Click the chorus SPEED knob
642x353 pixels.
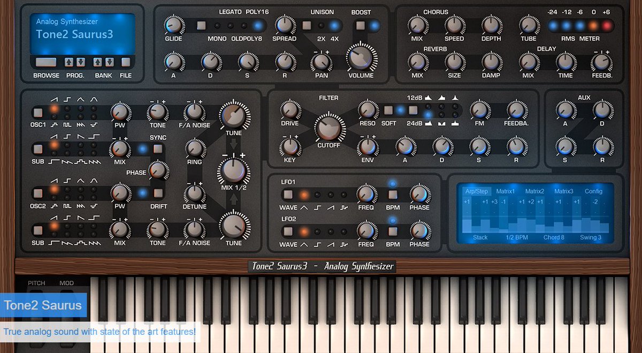[454, 25]
